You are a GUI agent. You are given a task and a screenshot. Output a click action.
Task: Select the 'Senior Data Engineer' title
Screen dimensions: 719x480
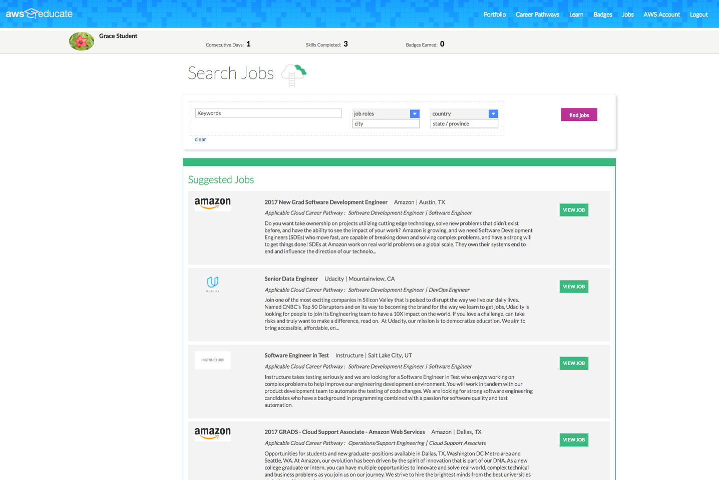291,279
